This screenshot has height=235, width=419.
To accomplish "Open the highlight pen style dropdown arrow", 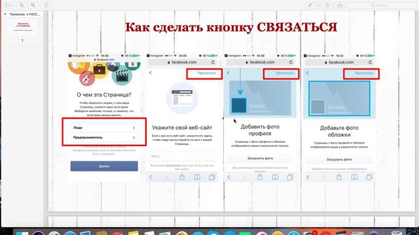I will (x=318, y=5).
